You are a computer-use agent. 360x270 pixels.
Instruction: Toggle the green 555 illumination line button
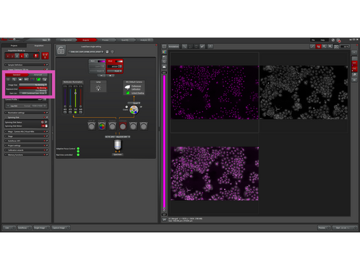coord(75,112)
